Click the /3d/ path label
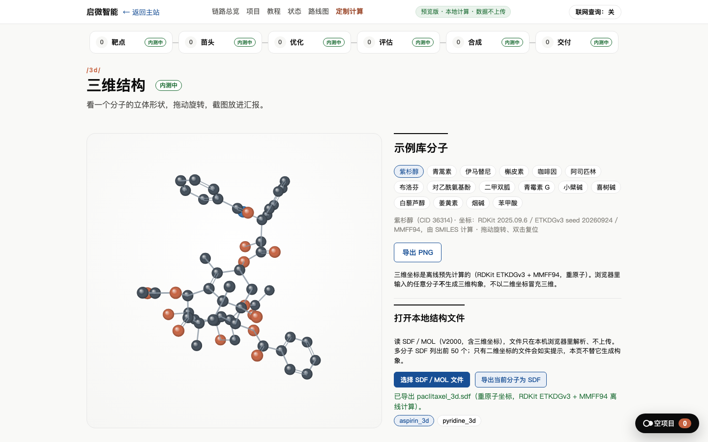708x442 pixels. [93, 70]
